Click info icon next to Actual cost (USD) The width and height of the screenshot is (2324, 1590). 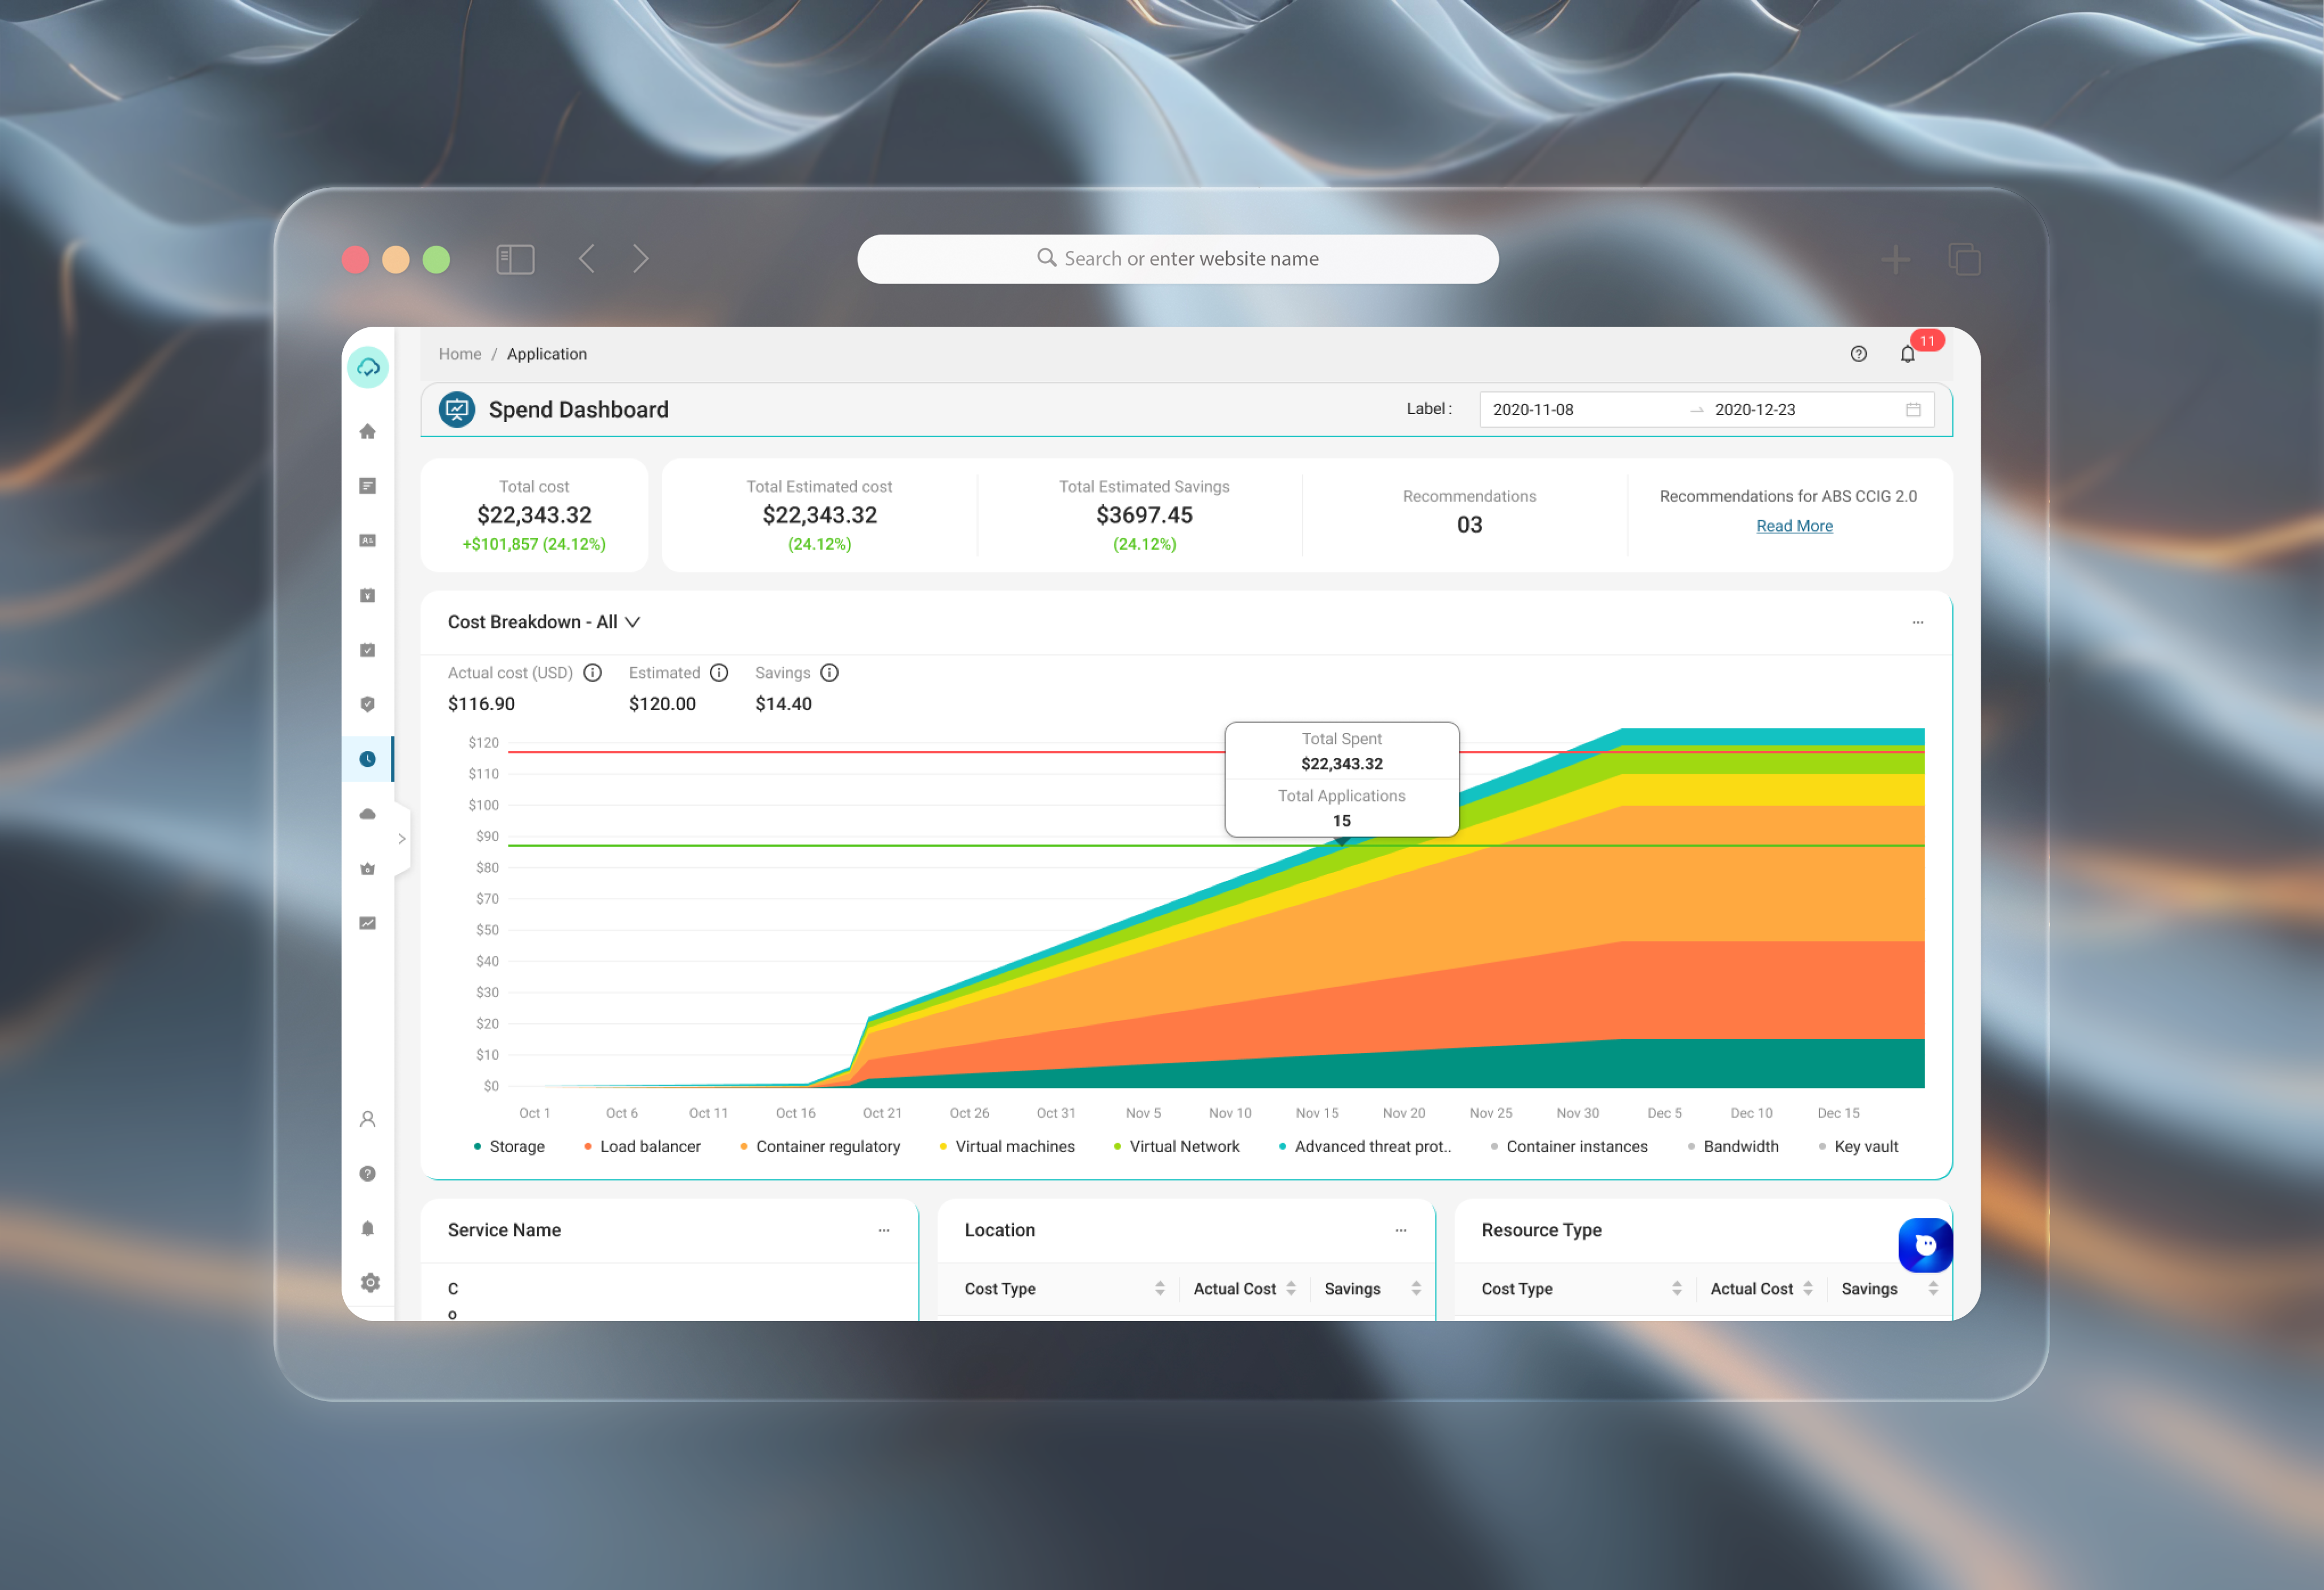593,673
